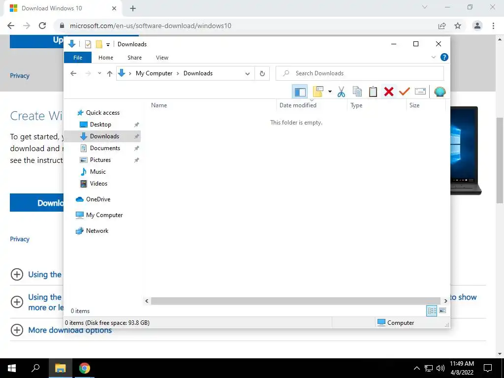
Task: Open the recent locations dropdown arrow
Action: click(x=99, y=73)
